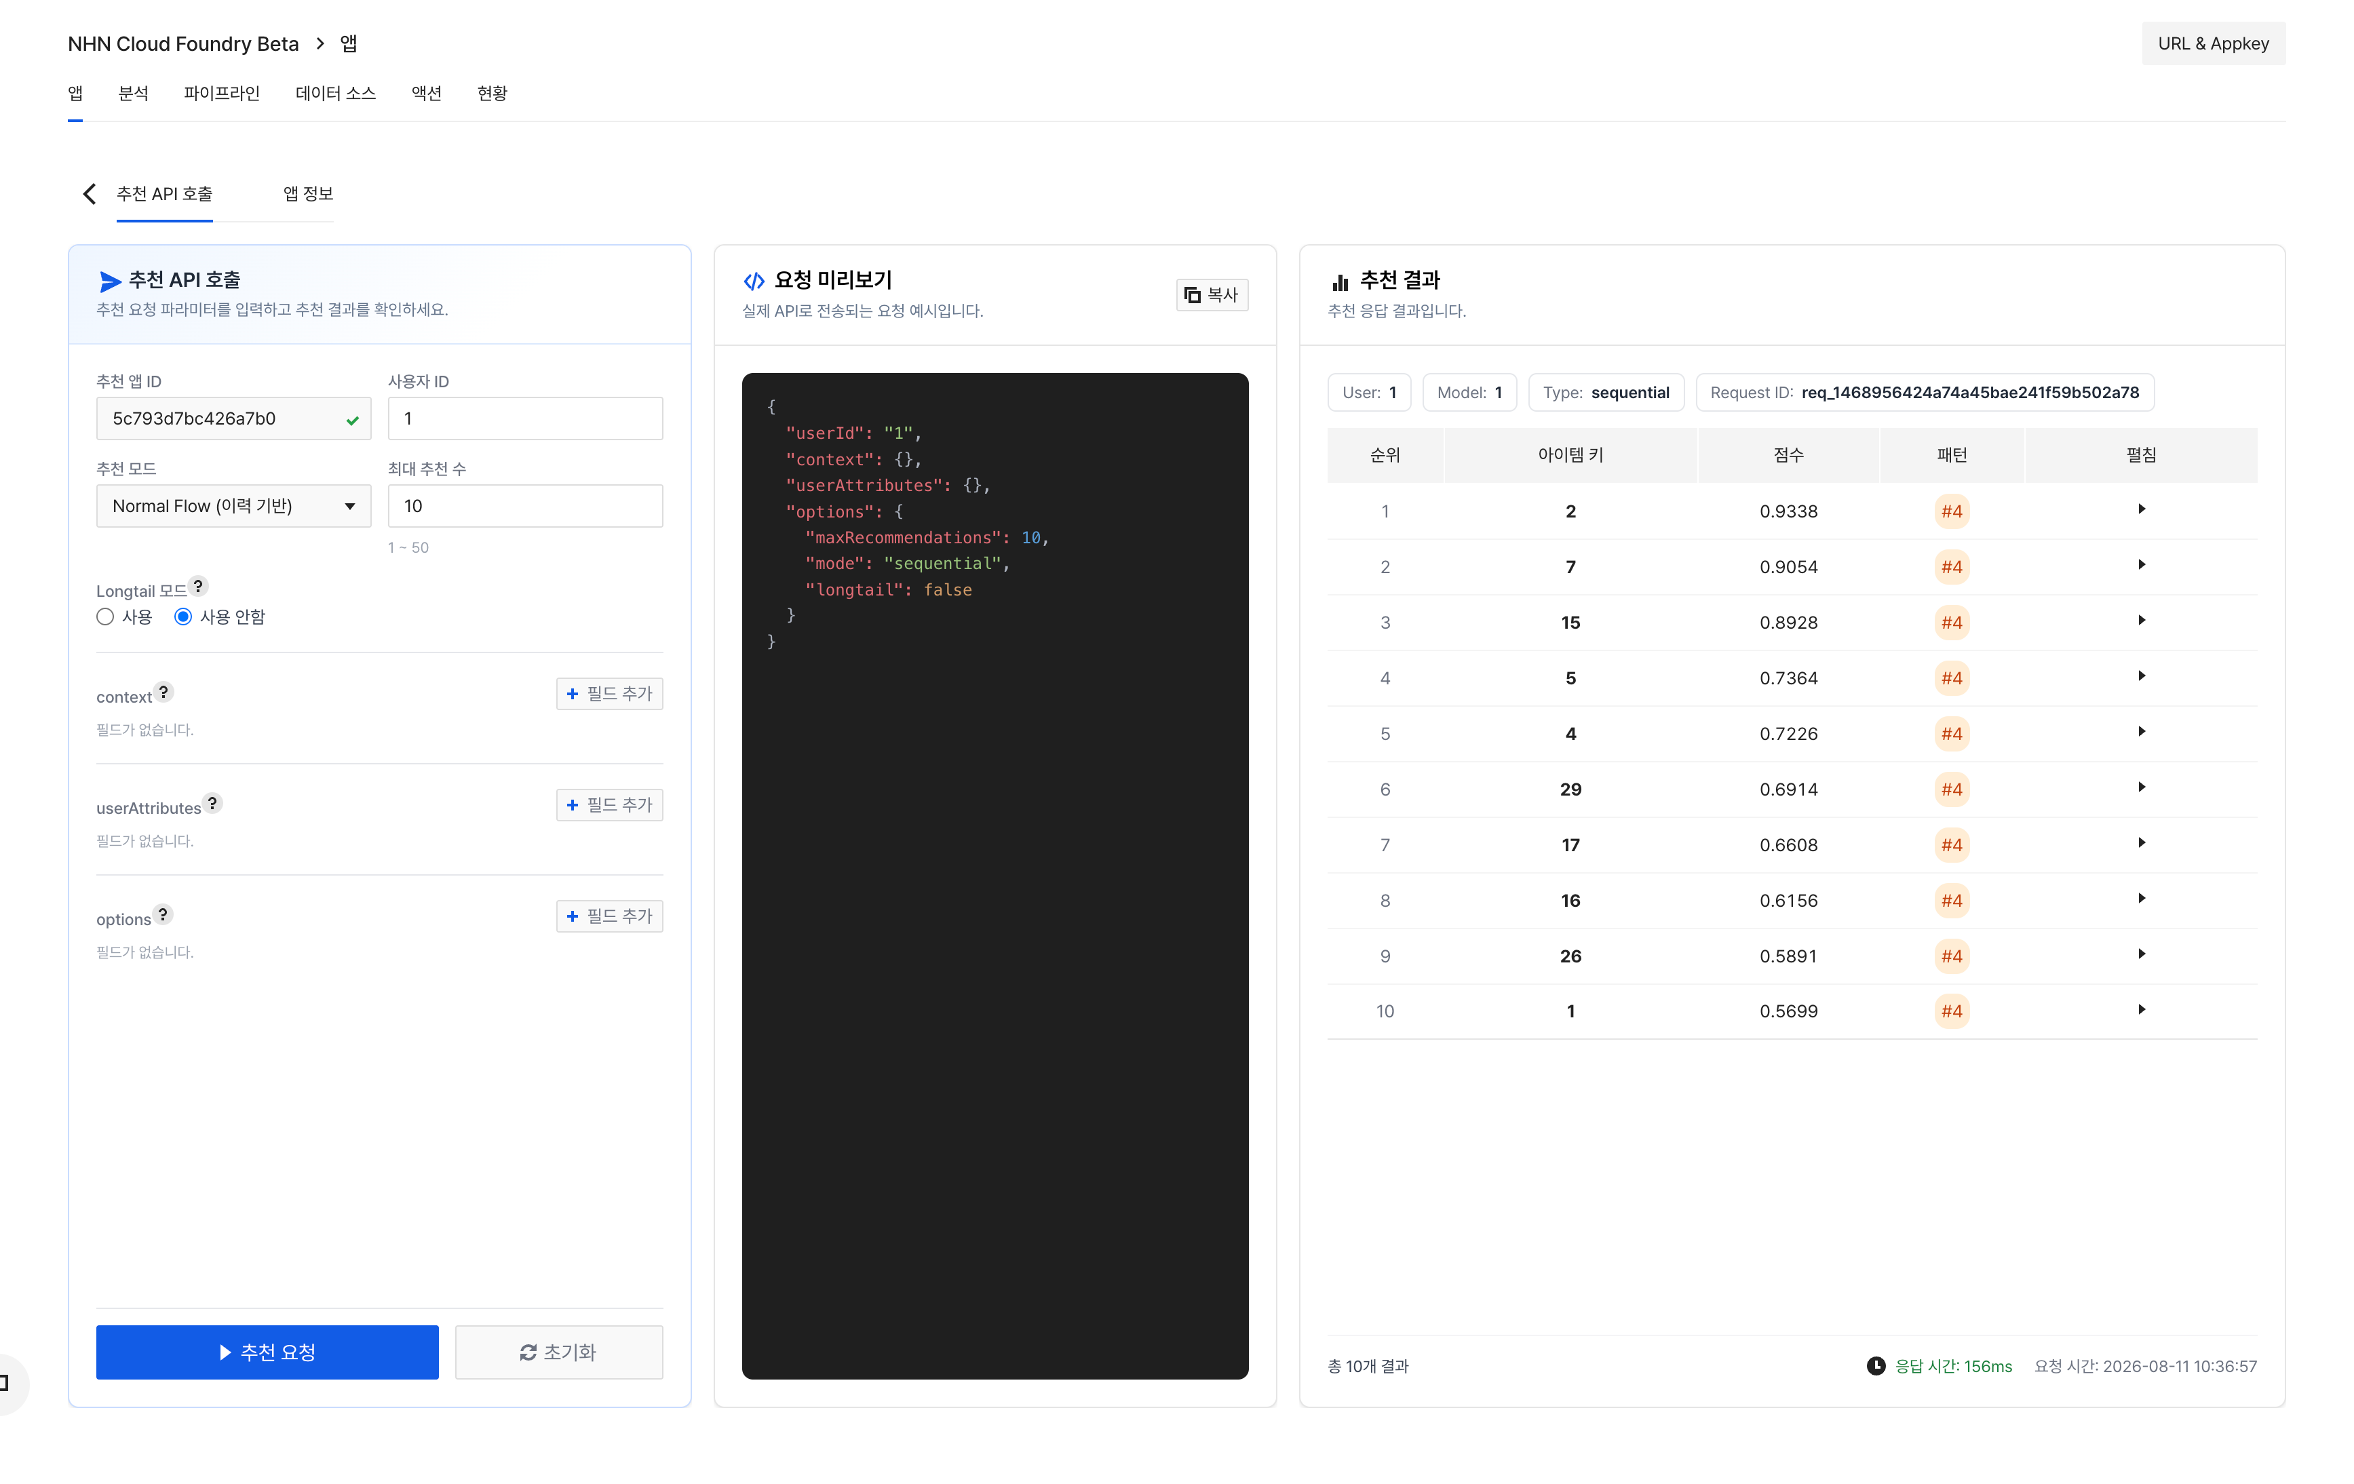Click the help icon next to userAttributes
Screen dimensions: 2354x1484
point(212,802)
